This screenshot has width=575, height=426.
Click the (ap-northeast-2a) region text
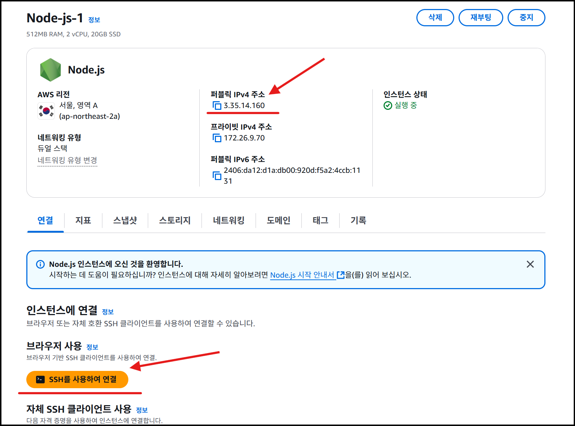tap(89, 116)
